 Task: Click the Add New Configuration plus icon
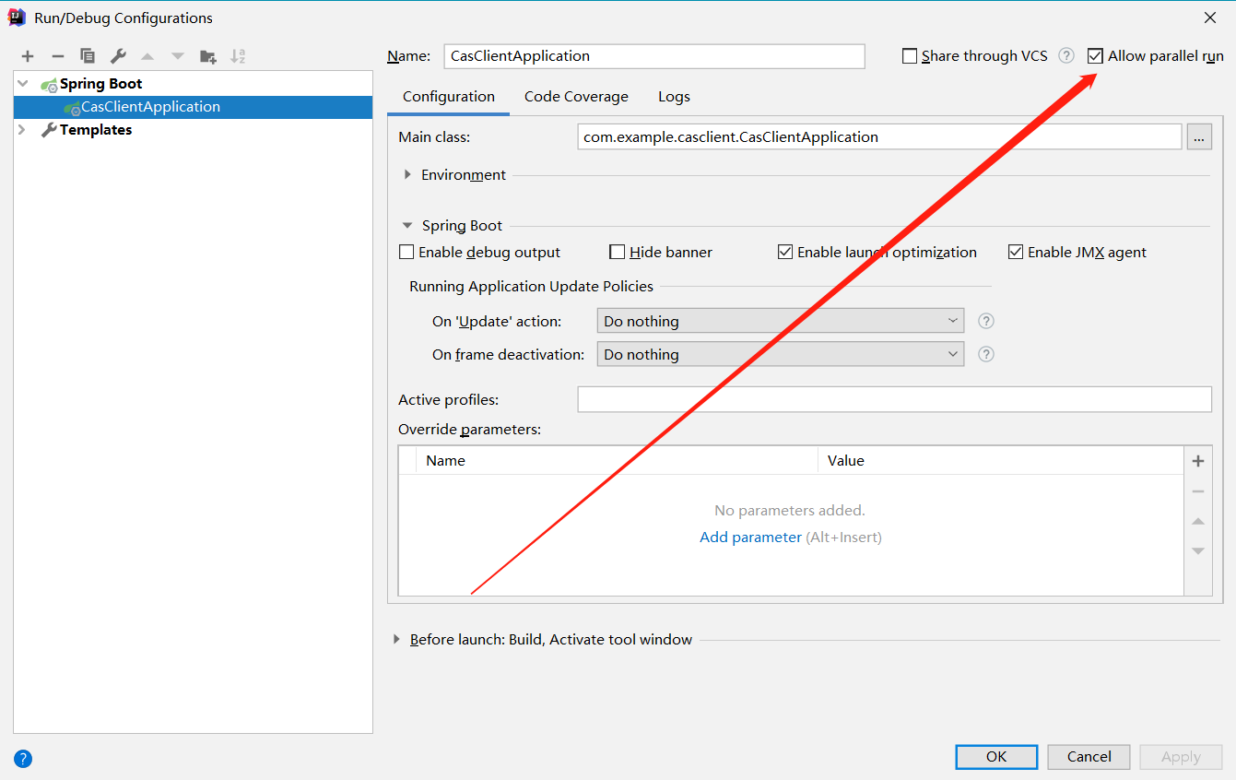(28, 56)
